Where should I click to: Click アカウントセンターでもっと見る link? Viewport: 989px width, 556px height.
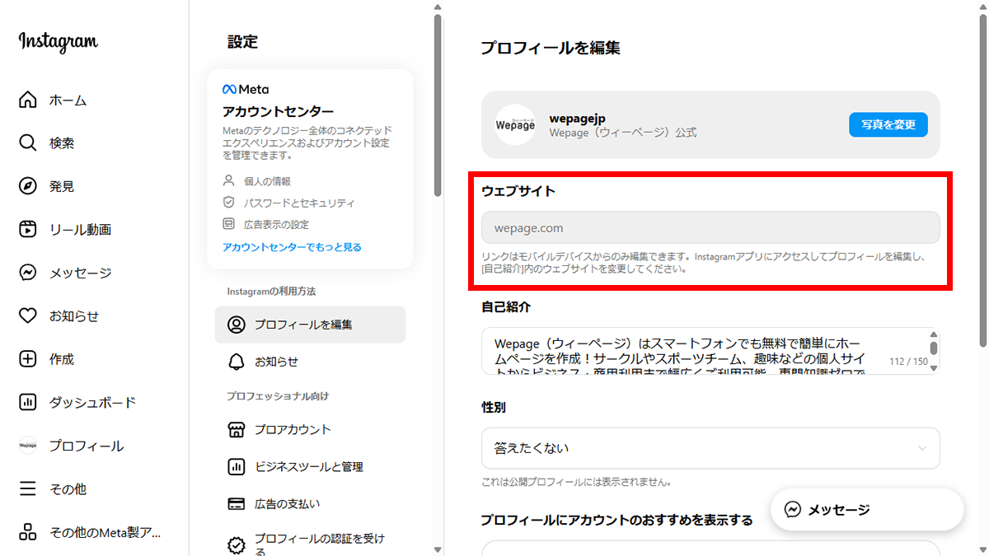coord(292,247)
